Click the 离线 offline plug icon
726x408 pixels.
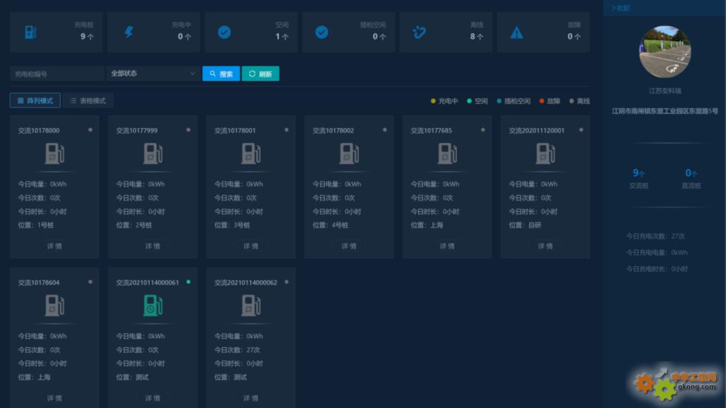point(419,32)
